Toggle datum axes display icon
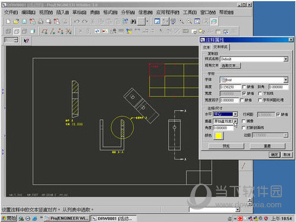Image resolution: width=296 pixels, height=222 pixels. click(52, 31)
